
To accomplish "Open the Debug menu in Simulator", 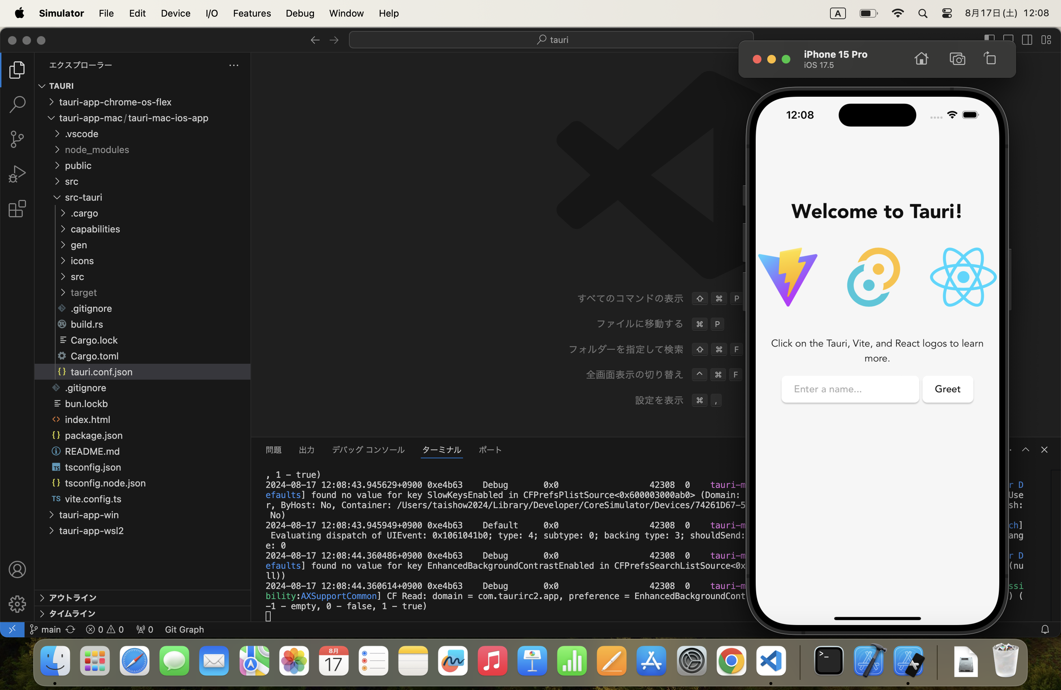I will coord(300,13).
